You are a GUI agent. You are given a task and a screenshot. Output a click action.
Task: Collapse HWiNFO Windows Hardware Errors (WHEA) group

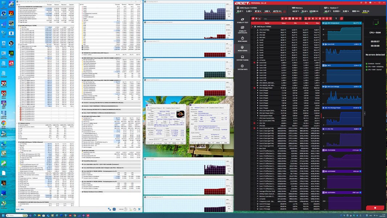pos(81,192)
